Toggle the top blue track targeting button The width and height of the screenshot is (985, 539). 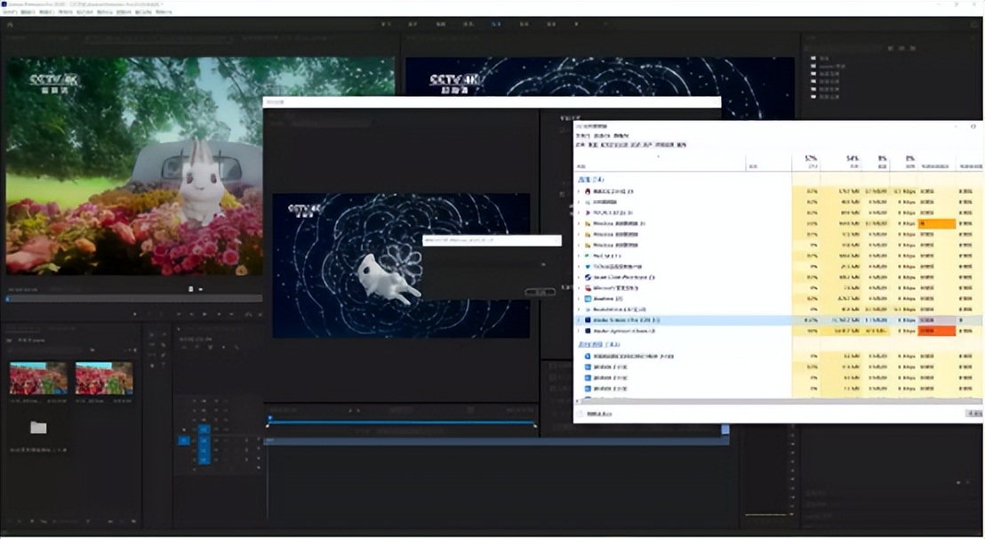203,430
